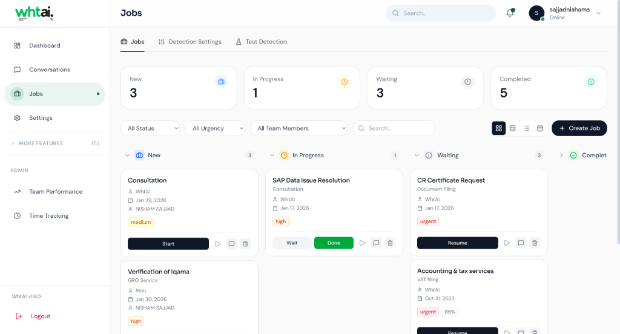The width and height of the screenshot is (620, 334).
Task: Select Jobs in the sidebar
Action: pyautogui.click(x=55, y=94)
